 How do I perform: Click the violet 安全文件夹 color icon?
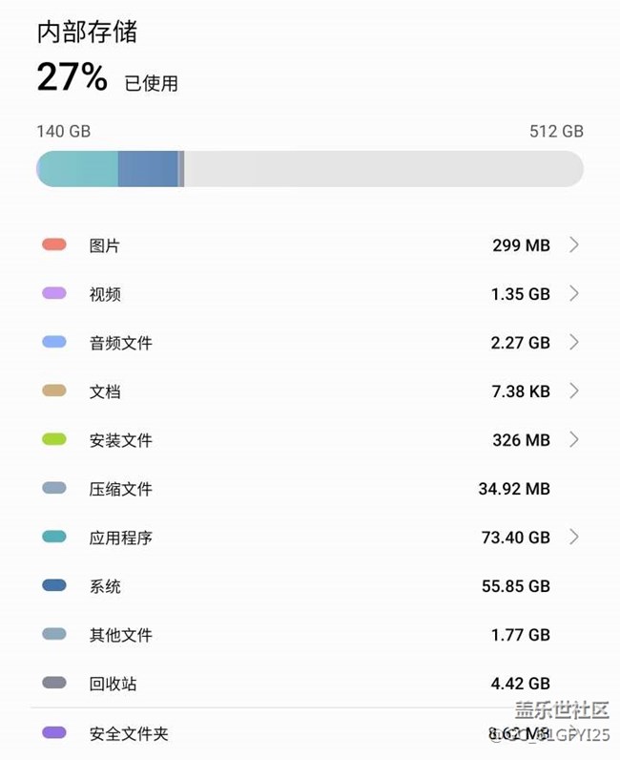[x=54, y=732]
